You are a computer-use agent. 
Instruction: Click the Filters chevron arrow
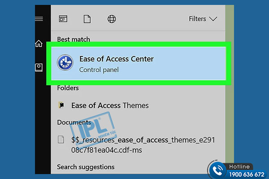[213, 19]
